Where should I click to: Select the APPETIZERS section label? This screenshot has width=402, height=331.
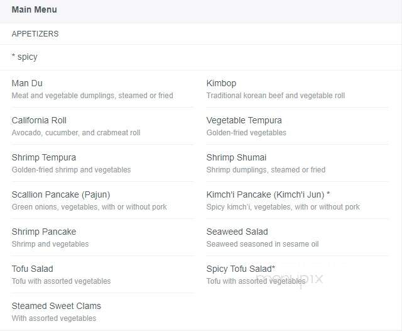tap(35, 33)
